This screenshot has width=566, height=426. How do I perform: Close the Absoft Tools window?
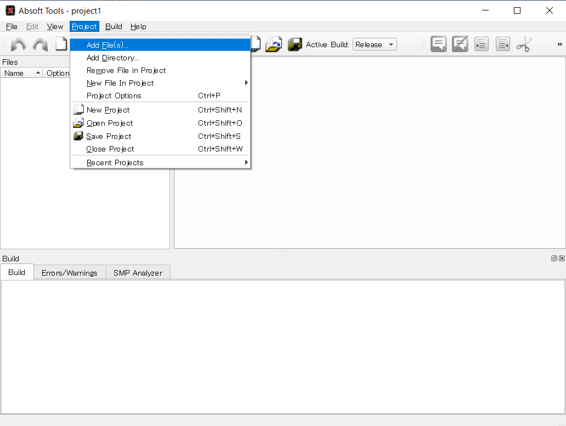tap(550, 10)
